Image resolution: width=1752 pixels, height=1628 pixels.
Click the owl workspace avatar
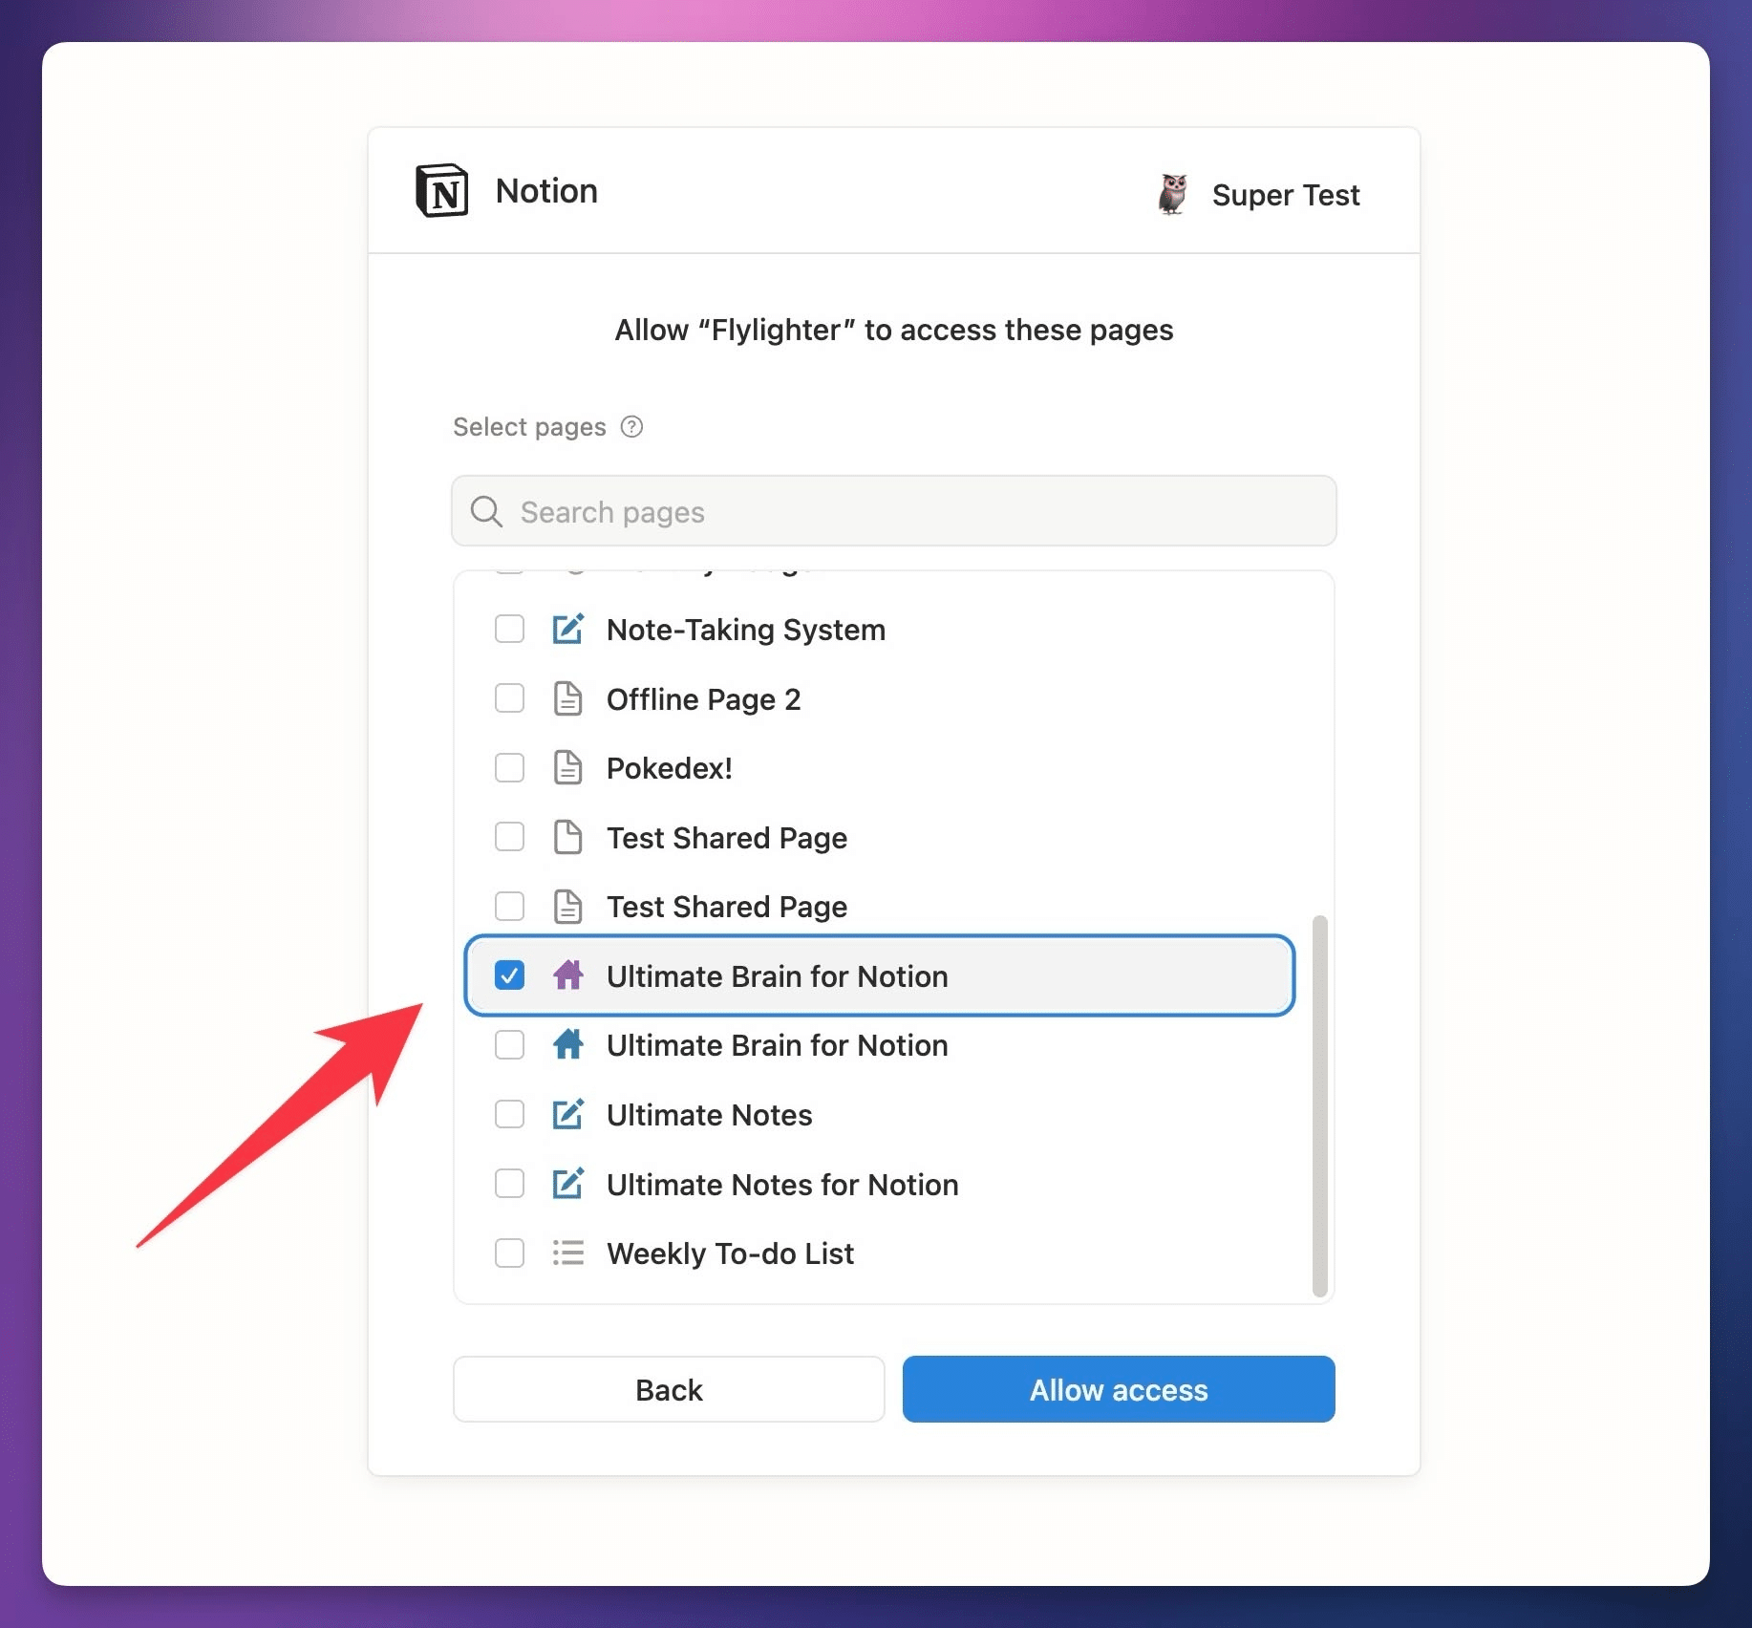[1172, 194]
